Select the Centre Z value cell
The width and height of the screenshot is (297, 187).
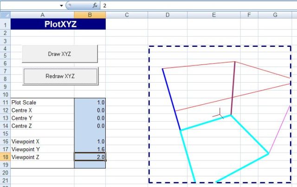90,126
